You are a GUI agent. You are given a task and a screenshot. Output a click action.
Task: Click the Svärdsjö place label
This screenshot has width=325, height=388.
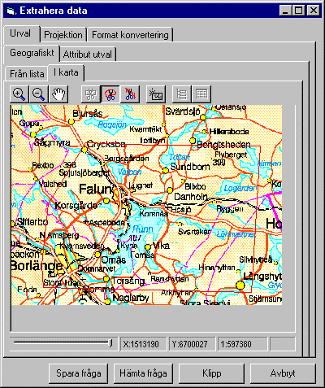183,111
